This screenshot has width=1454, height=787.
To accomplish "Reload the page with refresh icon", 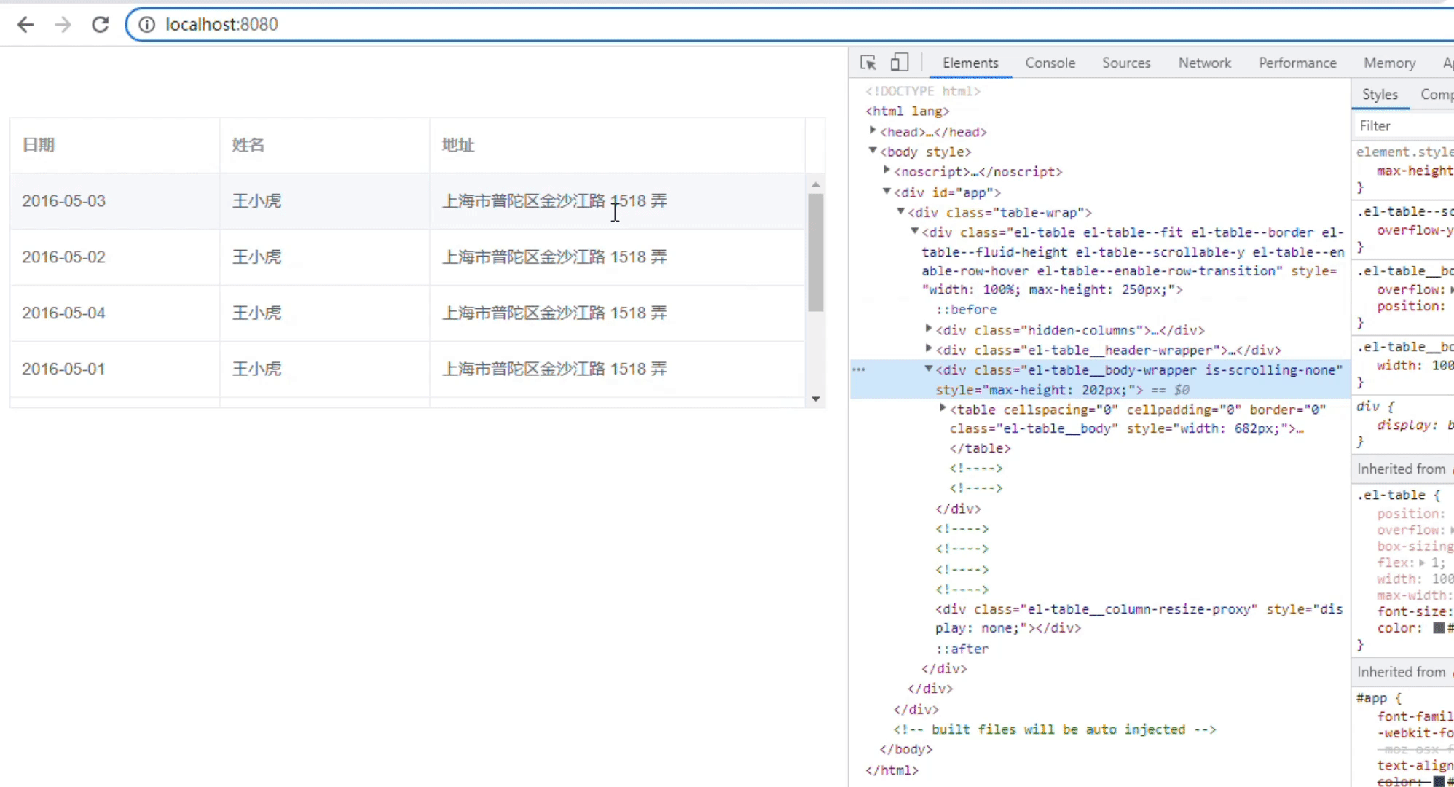I will point(101,25).
